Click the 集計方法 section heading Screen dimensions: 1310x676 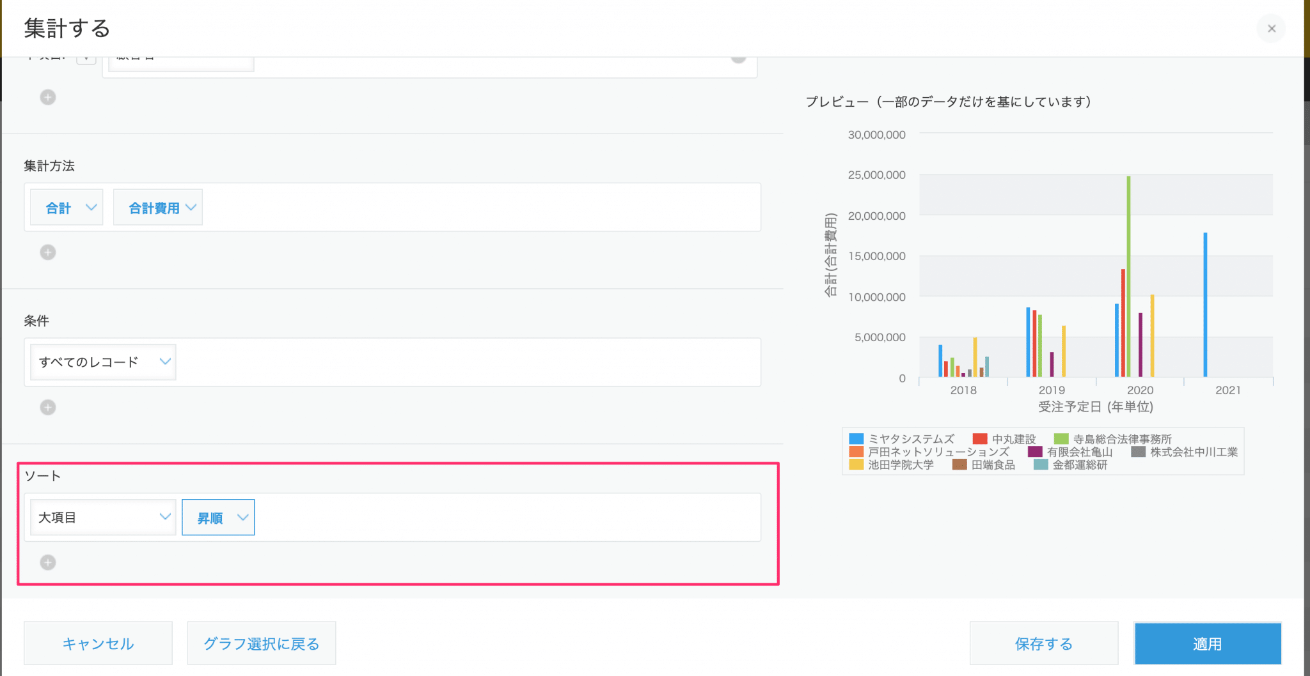coord(49,165)
